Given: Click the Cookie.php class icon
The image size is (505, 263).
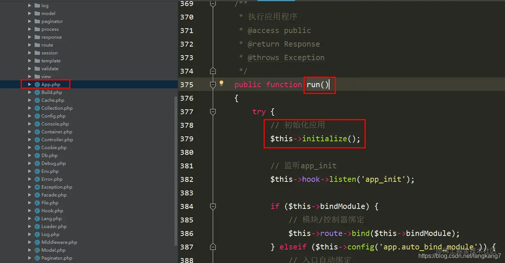Looking at the screenshot, I should (x=37, y=148).
